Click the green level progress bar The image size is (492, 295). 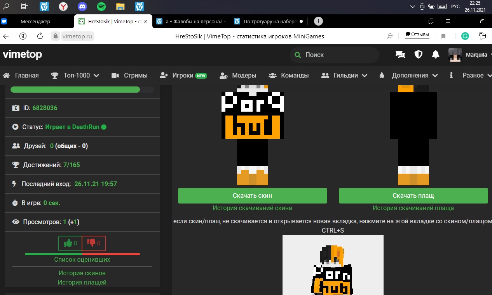75,90
